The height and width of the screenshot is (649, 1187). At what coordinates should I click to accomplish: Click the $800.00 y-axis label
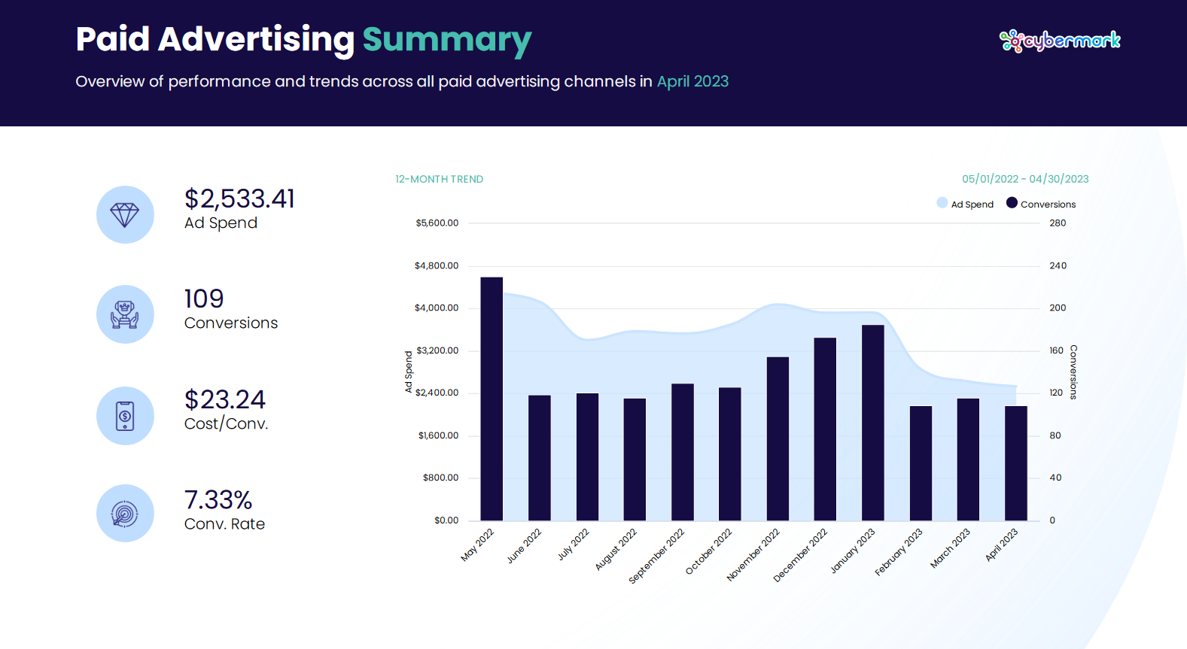(x=440, y=478)
